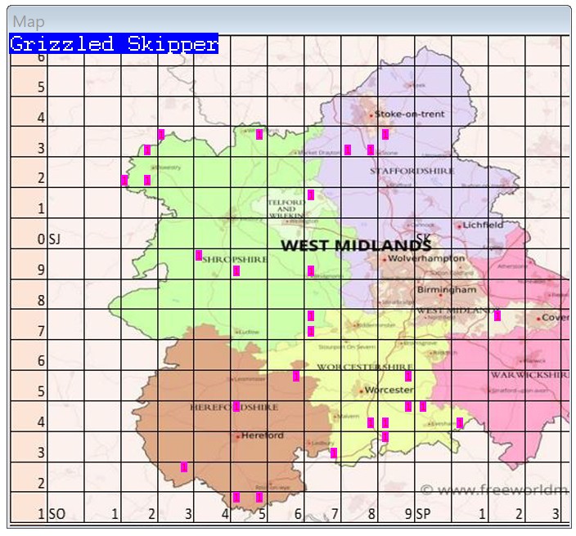The height and width of the screenshot is (536, 576).
Task: Click the SO grid reference label
Action: point(56,515)
